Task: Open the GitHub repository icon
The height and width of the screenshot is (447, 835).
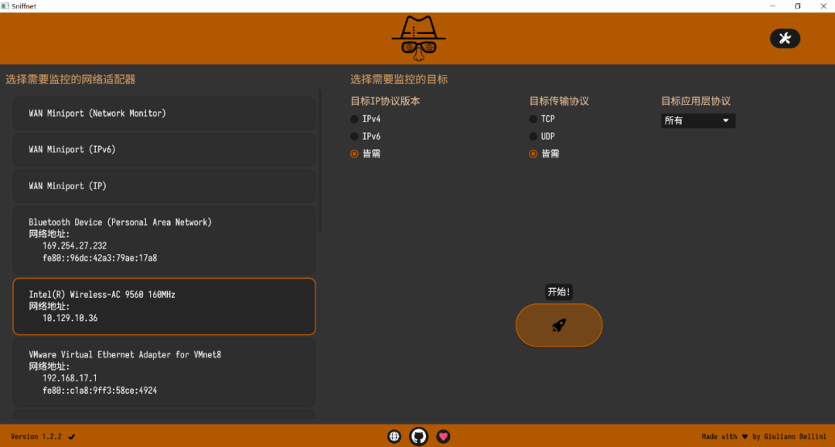Action: (x=418, y=436)
